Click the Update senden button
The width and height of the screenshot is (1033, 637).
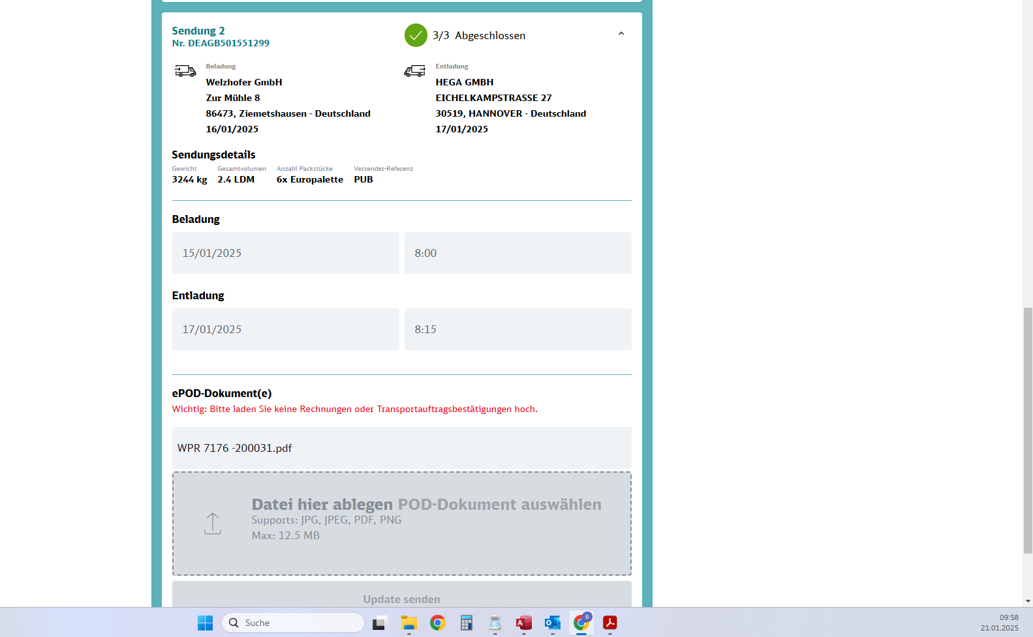401,595
